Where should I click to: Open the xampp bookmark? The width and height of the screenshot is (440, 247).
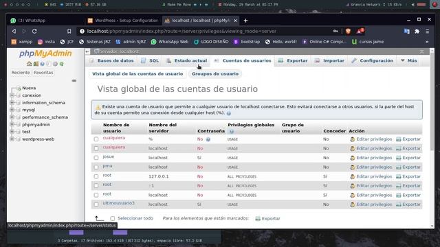pos(22,42)
